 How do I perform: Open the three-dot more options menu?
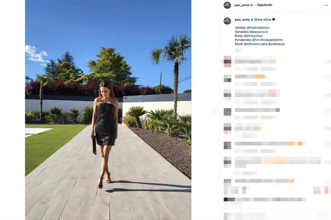click(x=326, y=5)
